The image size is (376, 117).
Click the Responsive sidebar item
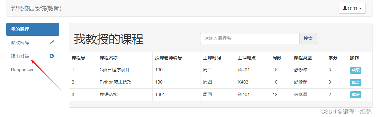pos(23,70)
